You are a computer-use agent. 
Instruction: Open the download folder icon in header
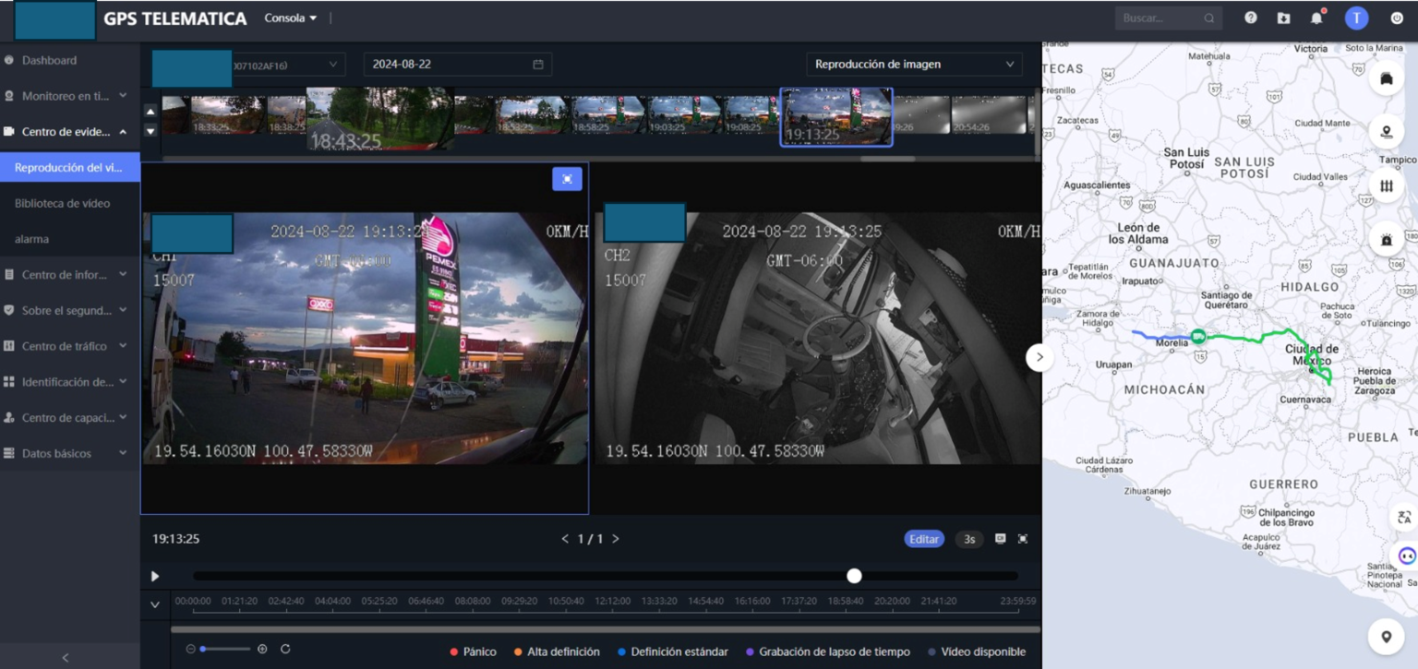pyautogui.click(x=1283, y=18)
